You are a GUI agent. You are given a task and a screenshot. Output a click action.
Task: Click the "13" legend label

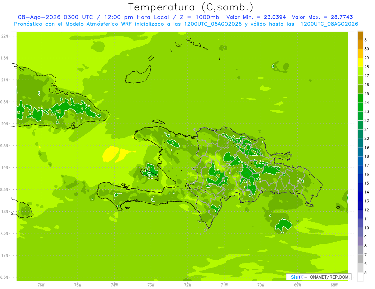click(x=367, y=201)
